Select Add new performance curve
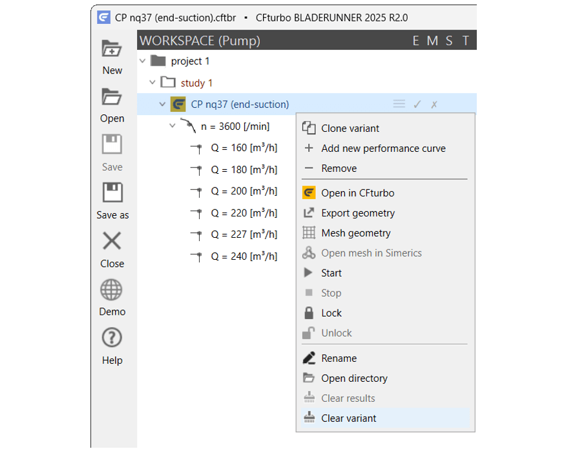Viewport: 575px width, 471px height. click(384, 148)
